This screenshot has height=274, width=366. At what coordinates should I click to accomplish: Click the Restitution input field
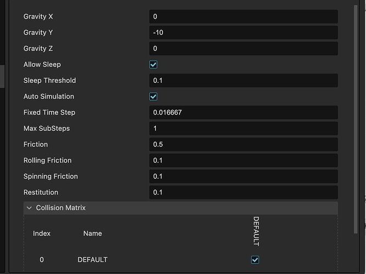click(x=243, y=192)
